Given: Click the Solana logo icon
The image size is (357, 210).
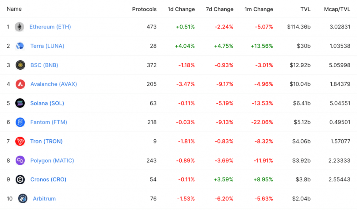Looking at the screenshot, I should point(20,103).
